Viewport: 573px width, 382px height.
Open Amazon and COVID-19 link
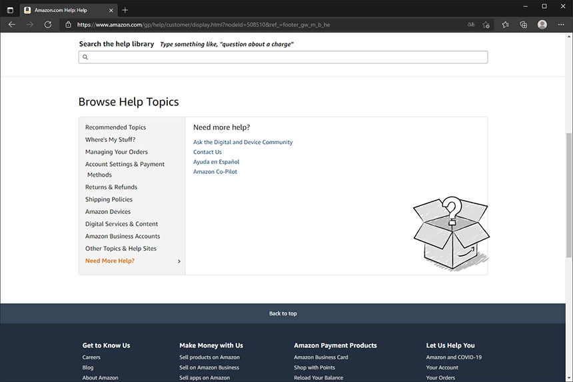(454, 357)
